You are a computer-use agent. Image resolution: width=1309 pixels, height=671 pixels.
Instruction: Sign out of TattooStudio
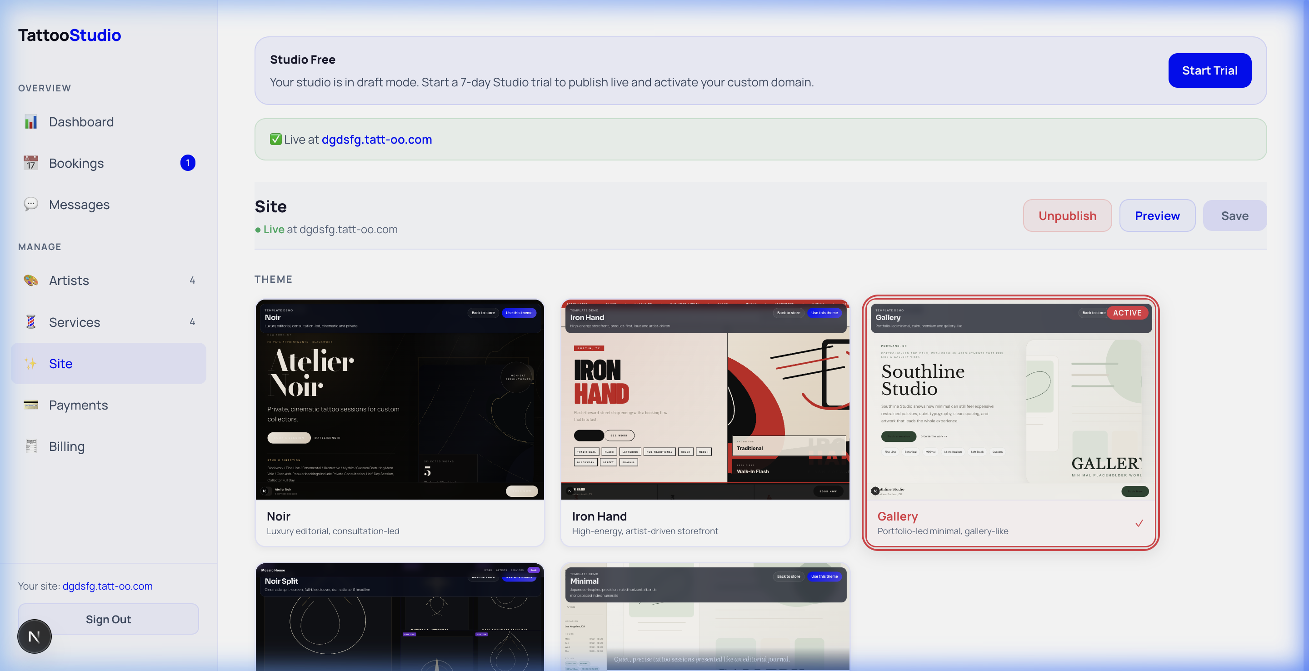(108, 619)
